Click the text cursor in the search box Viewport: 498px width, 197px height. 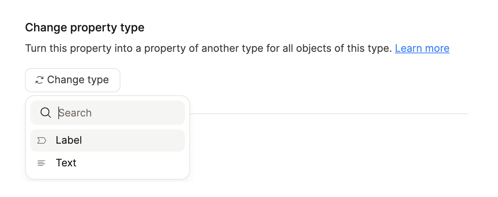[x=59, y=113]
